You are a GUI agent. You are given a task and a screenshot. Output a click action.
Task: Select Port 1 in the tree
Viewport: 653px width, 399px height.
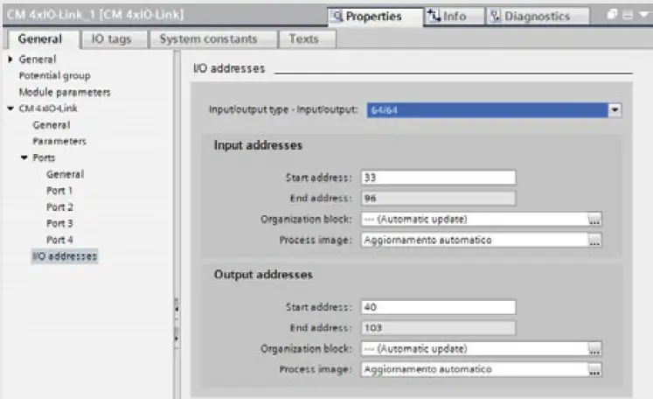[x=59, y=191]
